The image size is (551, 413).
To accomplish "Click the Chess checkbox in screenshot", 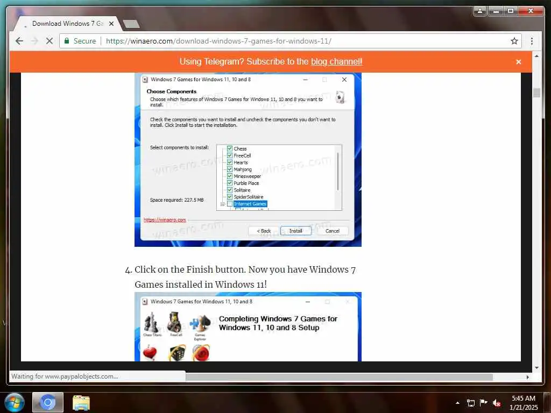I will click(x=229, y=148).
